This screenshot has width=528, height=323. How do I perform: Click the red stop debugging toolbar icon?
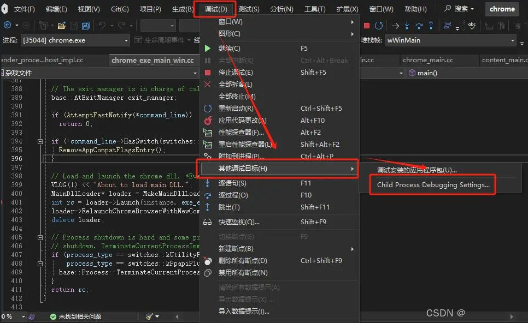point(367,26)
